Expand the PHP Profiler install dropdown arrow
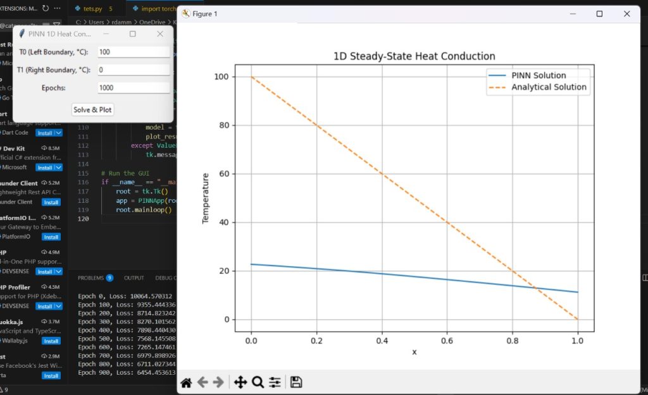 [x=59, y=306]
